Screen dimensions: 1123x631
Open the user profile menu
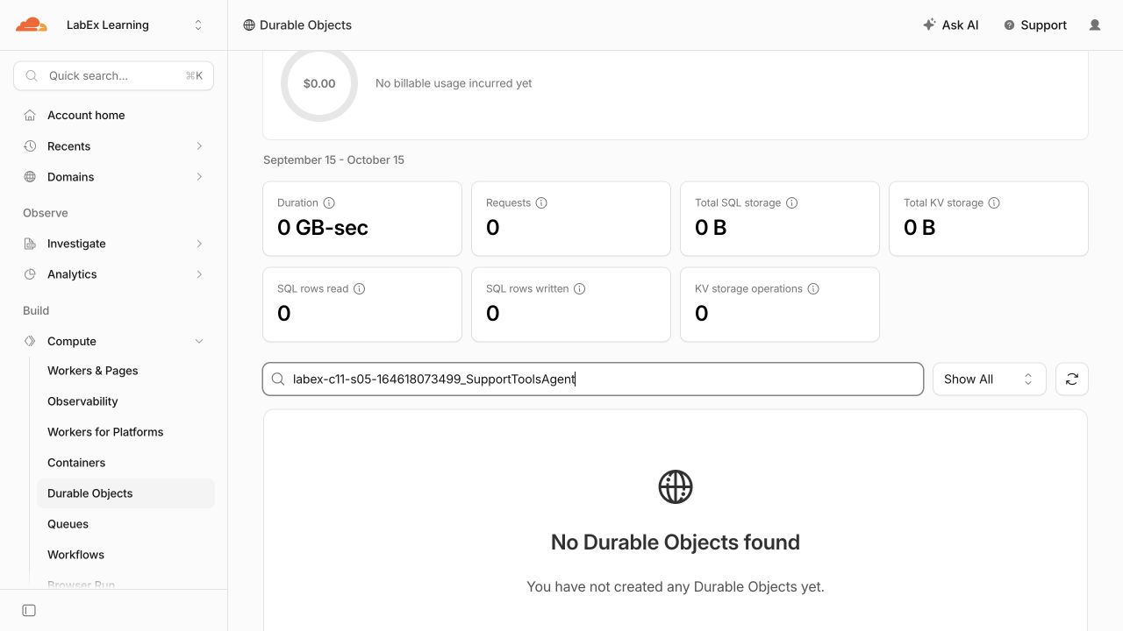[x=1095, y=25]
